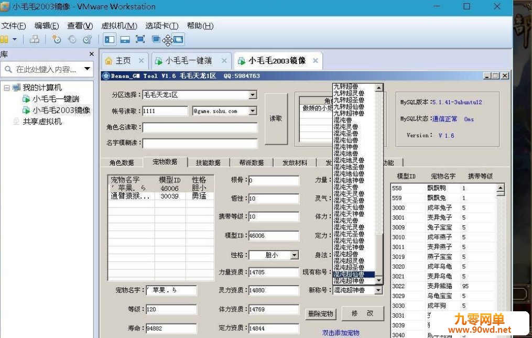Click the 力量资质 input field
This screenshot has width=532, height=338.
click(x=274, y=272)
